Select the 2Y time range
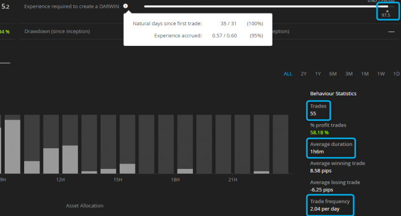Image resolution: width=401 pixels, height=216 pixels. coord(304,74)
